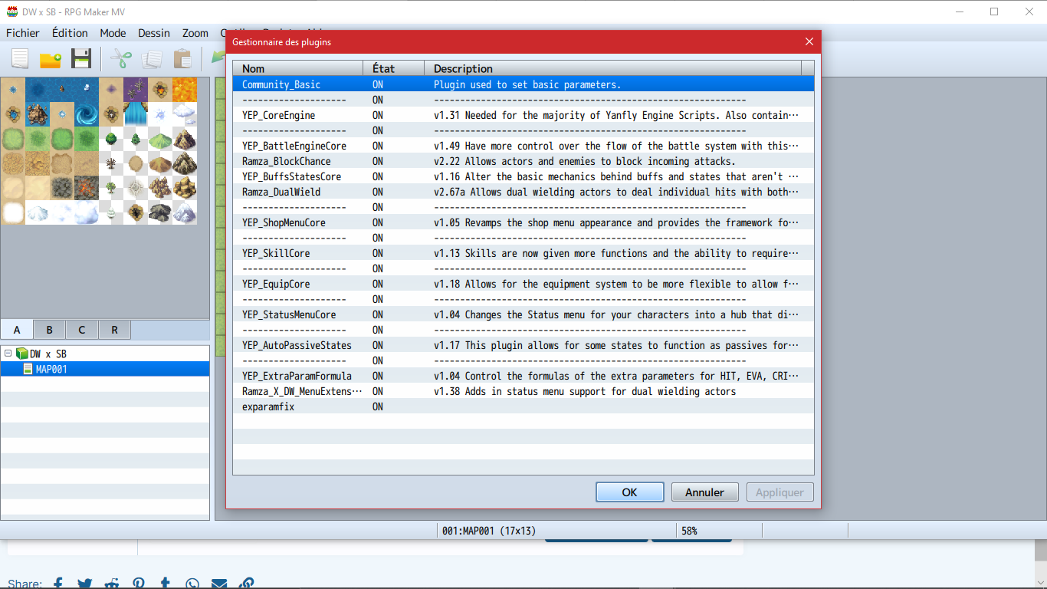The image size is (1047, 589).
Task: Click the État column header
Action: (x=394, y=68)
